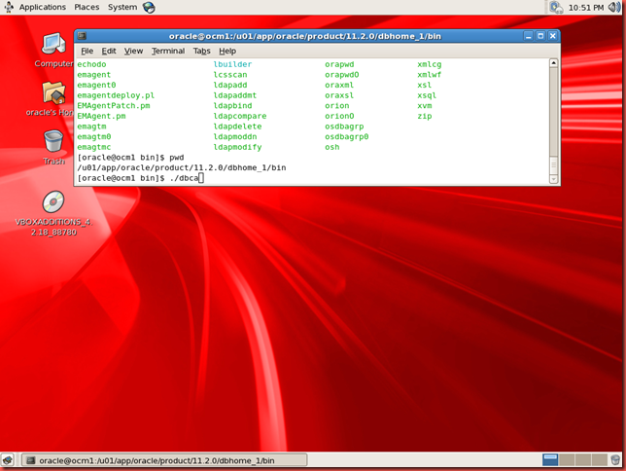Image resolution: width=626 pixels, height=471 pixels.
Task: Click the 'xsql' entry in listing
Action: tap(427, 95)
